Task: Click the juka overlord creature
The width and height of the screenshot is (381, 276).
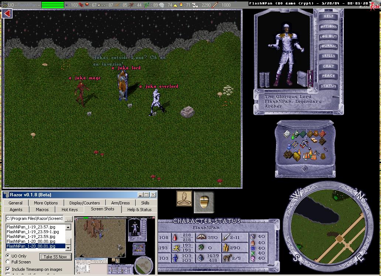Action: pos(156,103)
